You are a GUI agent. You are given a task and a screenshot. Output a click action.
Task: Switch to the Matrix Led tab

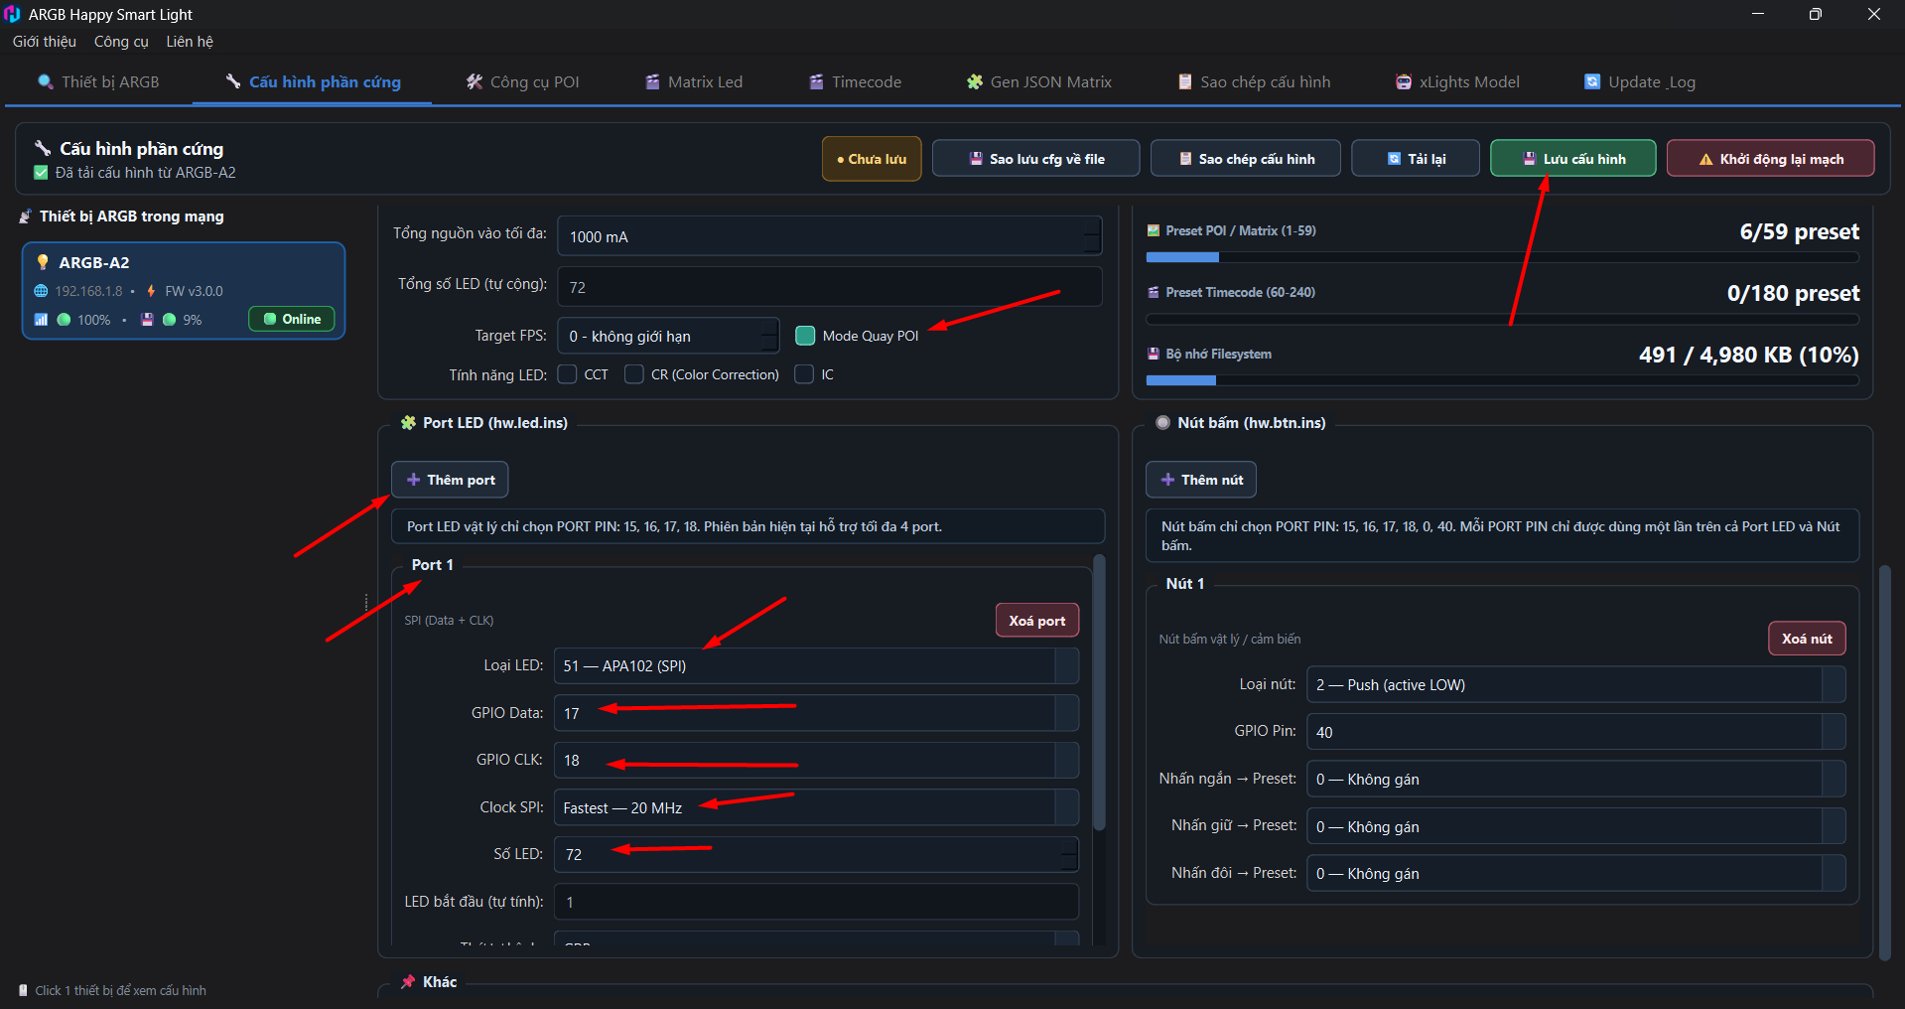694,81
